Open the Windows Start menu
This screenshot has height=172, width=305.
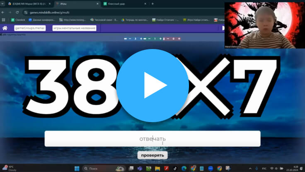(x=77, y=168)
